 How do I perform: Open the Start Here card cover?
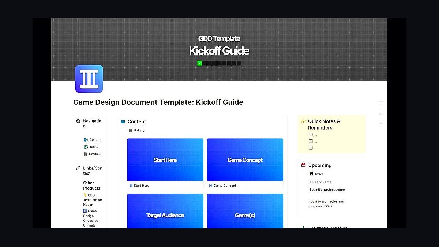[x=165, y=160]
